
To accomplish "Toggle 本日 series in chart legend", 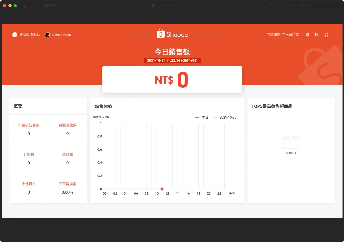I will click(202, 118).
